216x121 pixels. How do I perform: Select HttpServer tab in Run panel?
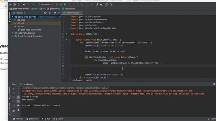coord(28,84)
